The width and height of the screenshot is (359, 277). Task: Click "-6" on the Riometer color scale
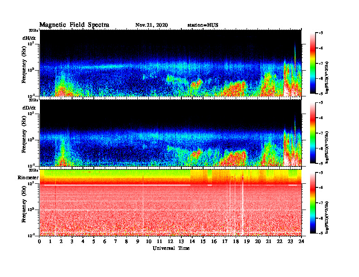coord(320,187)
